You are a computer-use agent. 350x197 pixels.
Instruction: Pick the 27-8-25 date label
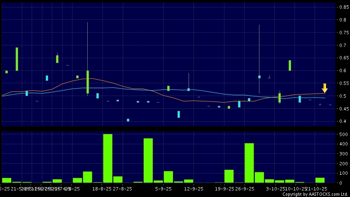click(122, 188)
